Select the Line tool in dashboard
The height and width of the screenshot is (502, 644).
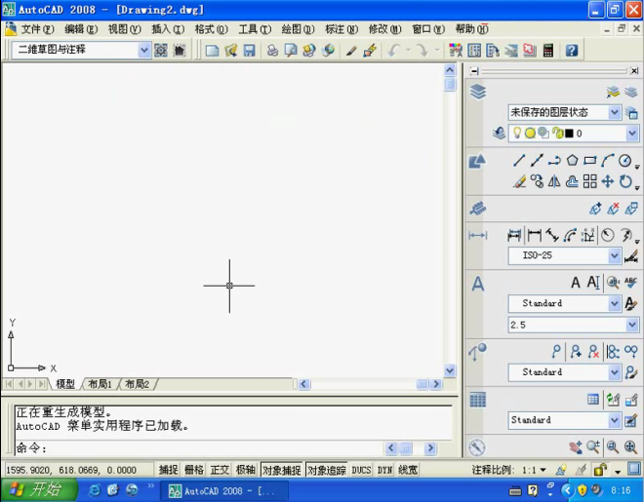coord(519,161)
